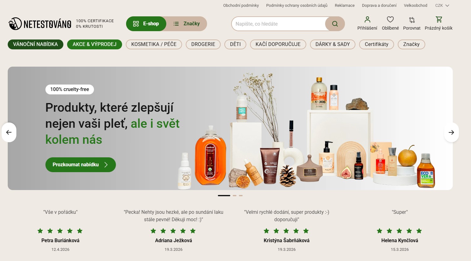Open the Prázdný košík shopping cart
The image size is (471, 261).
(x=439, y=23)
